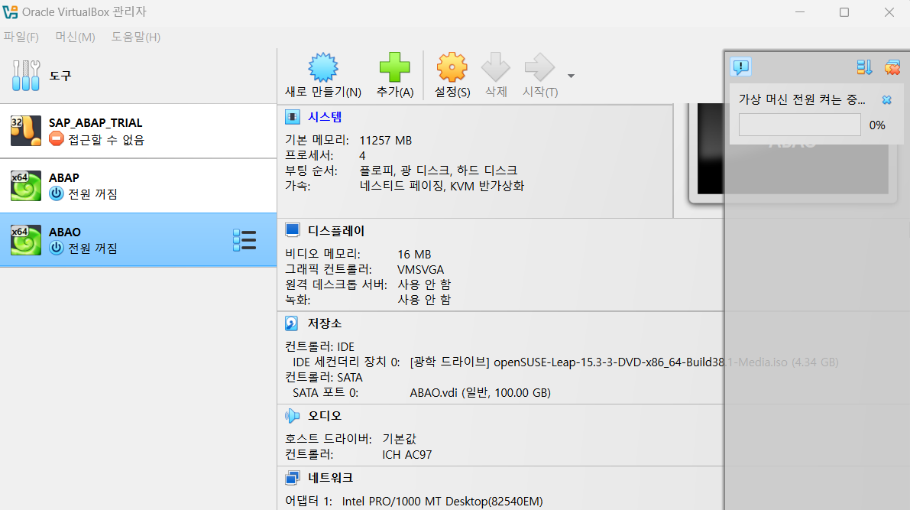Select the SAP_ABAP_TRIAL virtual machine
910x510 pixels.
click(x=138, y=132)
